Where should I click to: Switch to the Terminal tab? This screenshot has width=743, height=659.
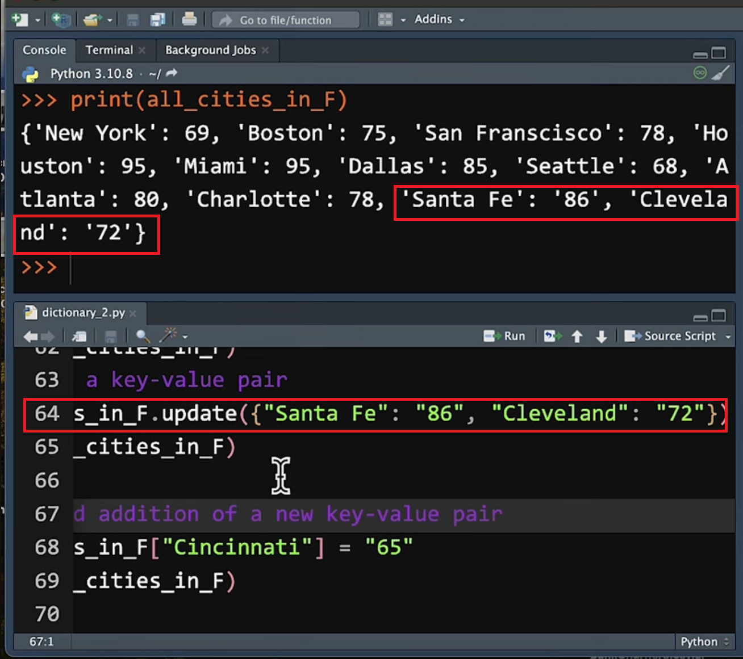pos(109,50)
